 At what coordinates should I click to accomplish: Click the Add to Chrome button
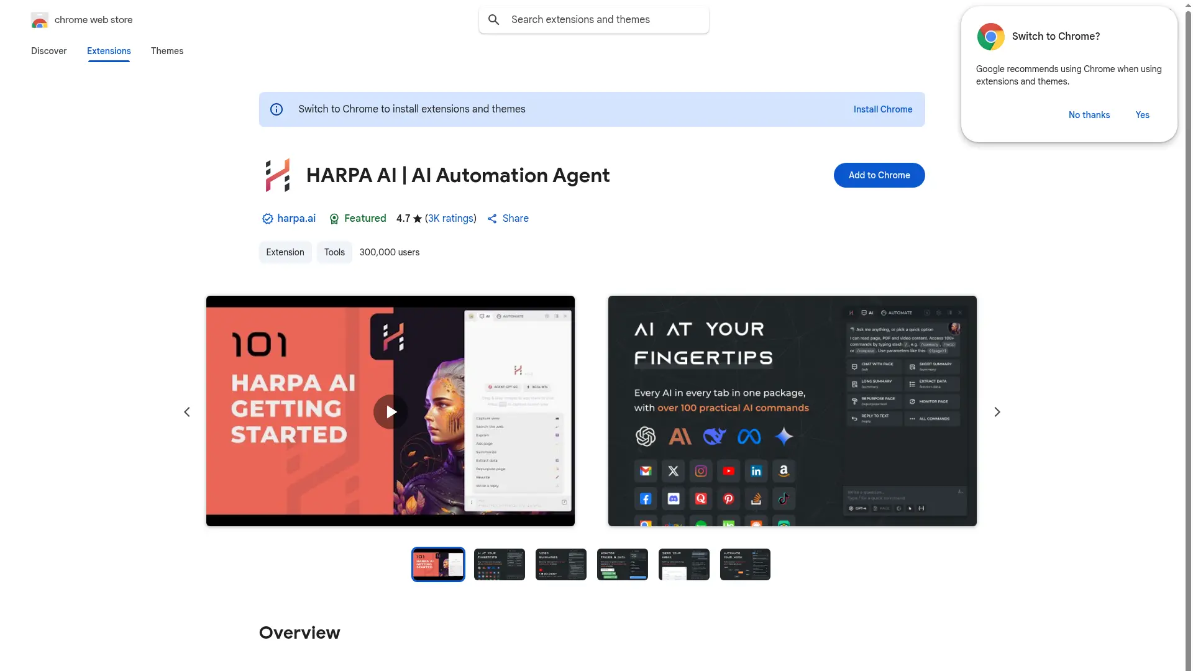[879, 175]
